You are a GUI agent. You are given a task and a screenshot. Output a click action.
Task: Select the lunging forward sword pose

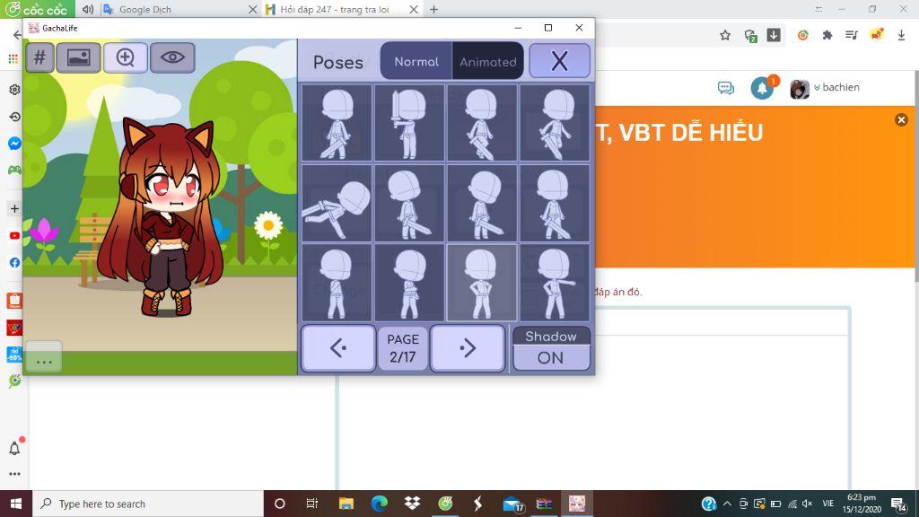point(337,203)
